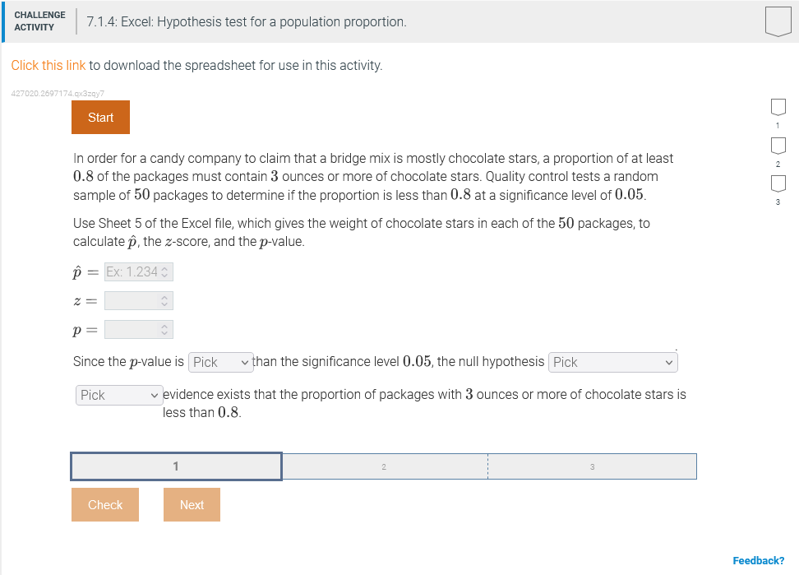Click inside the p̂ input field

132,271
